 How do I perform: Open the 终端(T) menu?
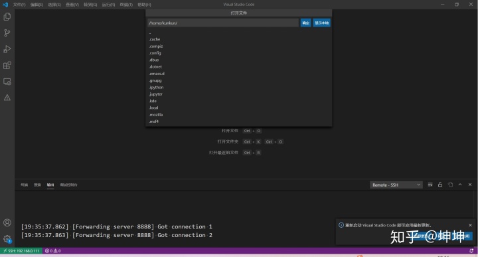pos(126,5)
